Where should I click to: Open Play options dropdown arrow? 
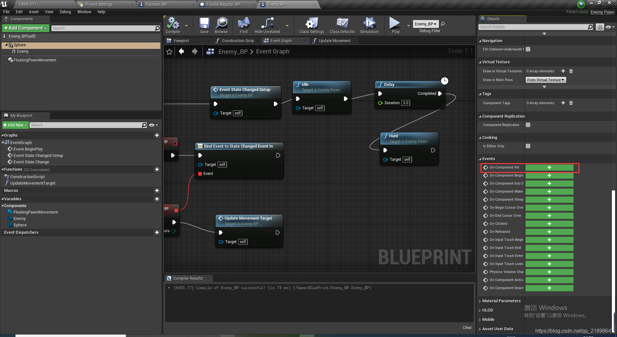point(408,25)
